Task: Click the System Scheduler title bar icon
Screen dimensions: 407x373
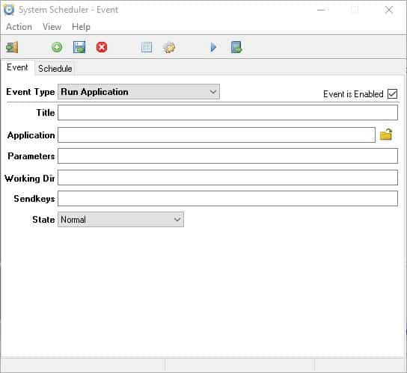Action: point(9,10)
